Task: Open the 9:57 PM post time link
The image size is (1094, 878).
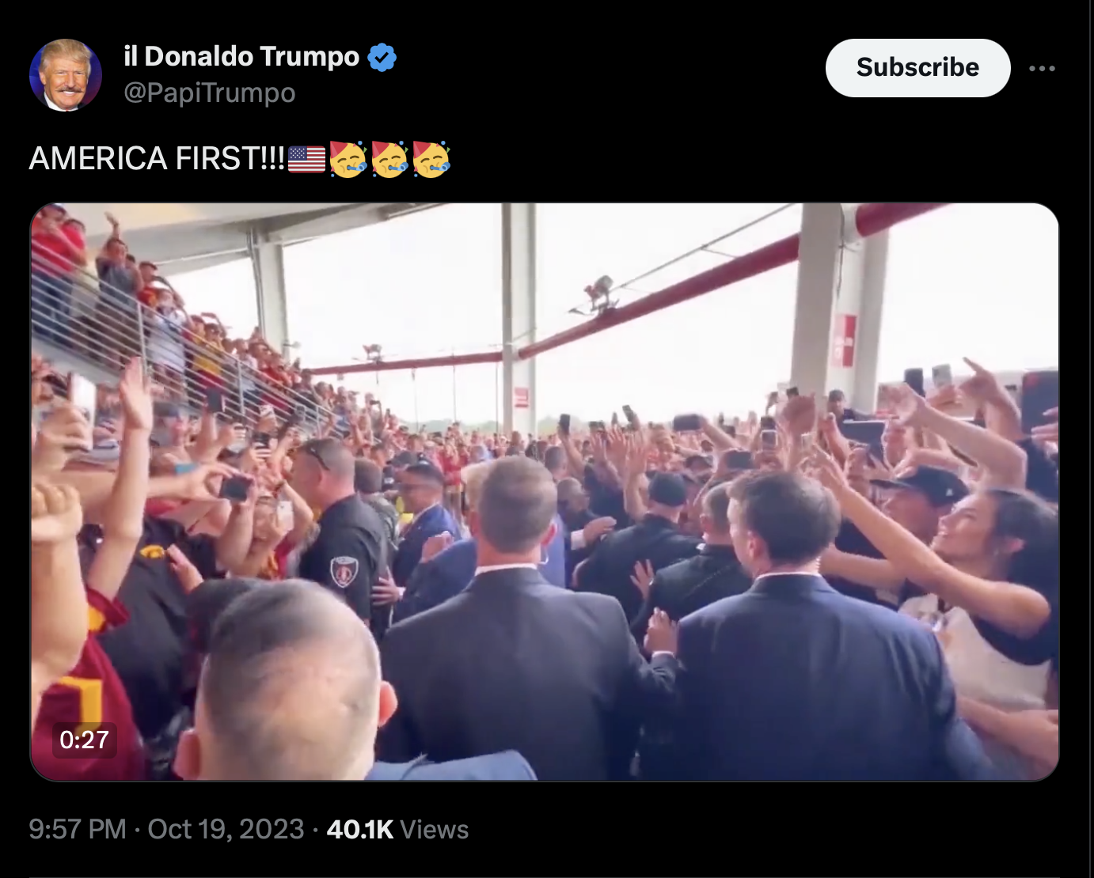Action: point(78,829)
